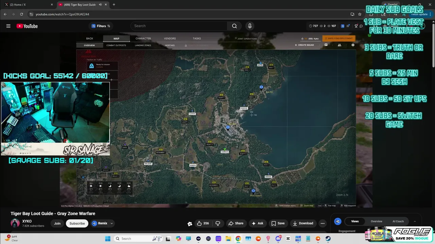Screen dimensions: 435x244
Task: Click the youtube.com address bar URL
Action: coord(62,14)
